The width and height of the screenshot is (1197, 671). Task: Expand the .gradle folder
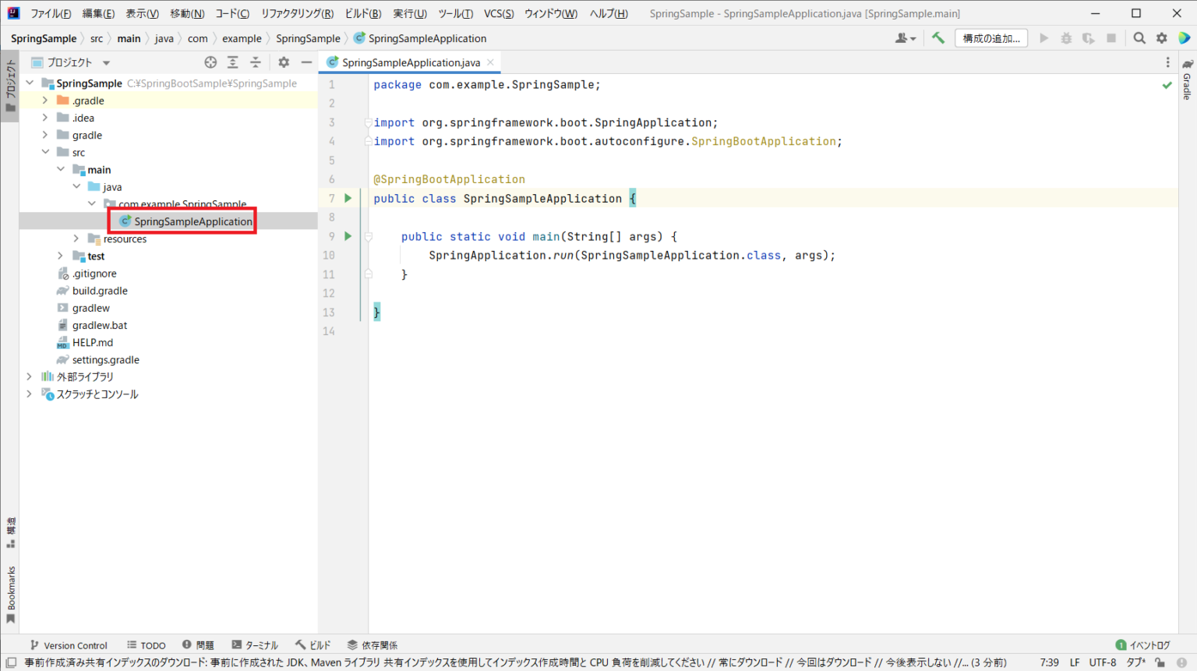point(45,101)
